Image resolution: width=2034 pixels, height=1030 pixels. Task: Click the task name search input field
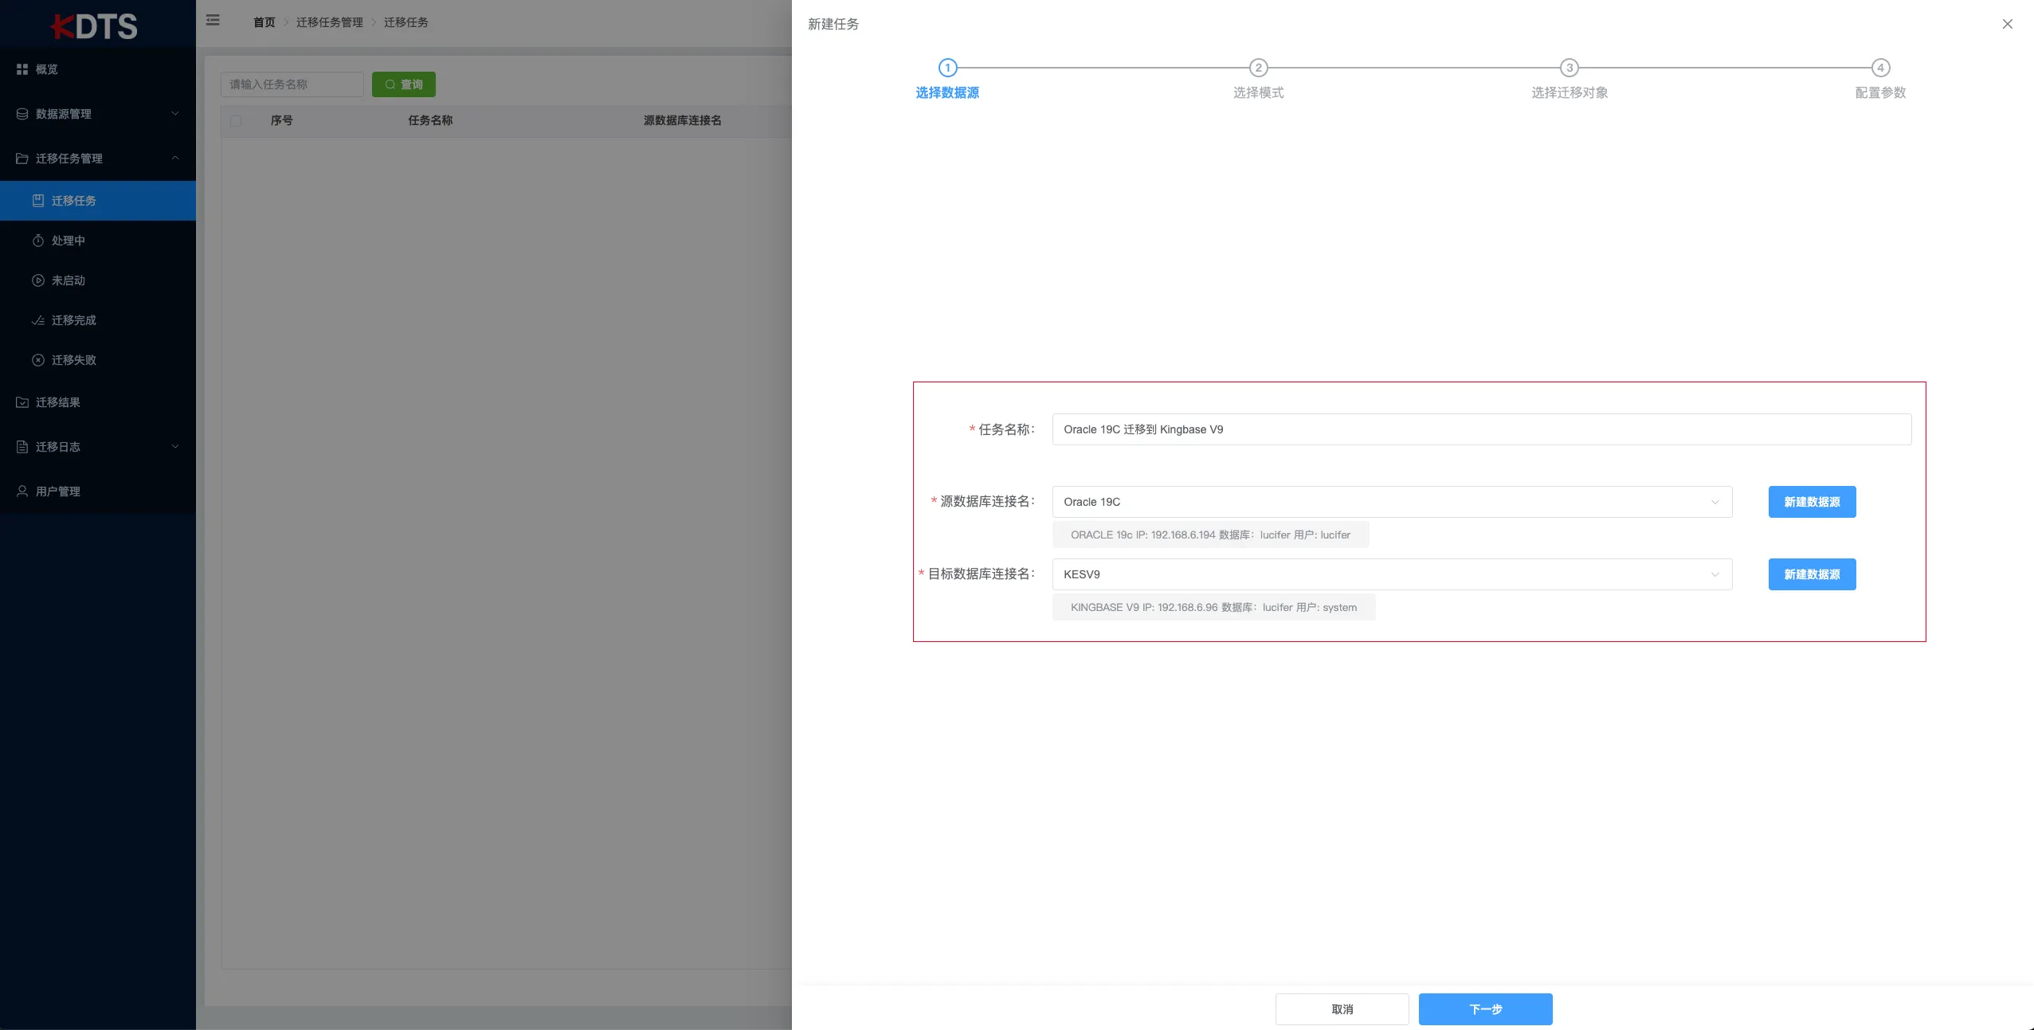292,84
